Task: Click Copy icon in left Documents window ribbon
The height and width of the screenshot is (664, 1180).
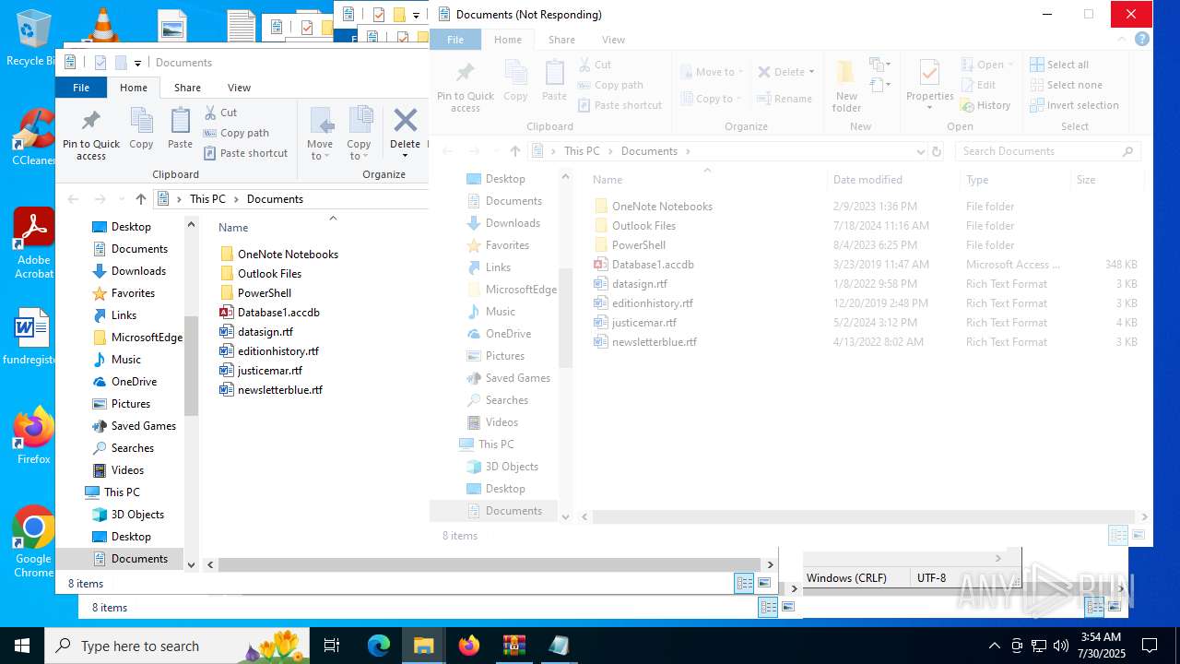Action: coord(141,129)
